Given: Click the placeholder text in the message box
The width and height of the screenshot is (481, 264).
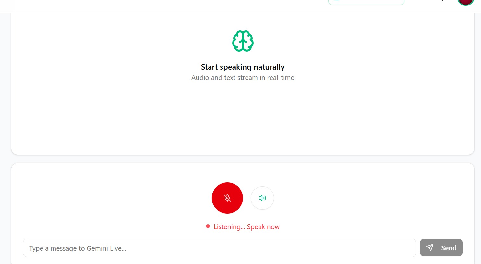Looking at the screenshot, I should 78,248.
